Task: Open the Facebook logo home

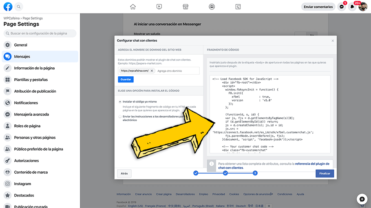Action: tap(8, 7)
